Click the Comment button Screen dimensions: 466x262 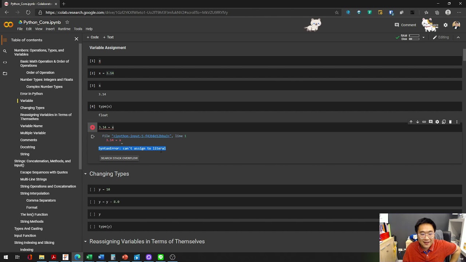405,25
